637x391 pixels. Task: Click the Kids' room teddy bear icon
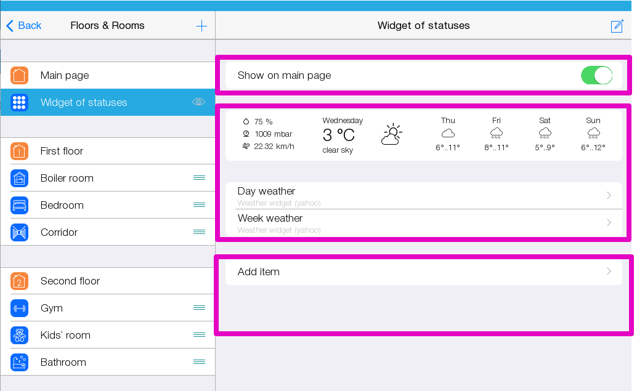pos(20,335)
